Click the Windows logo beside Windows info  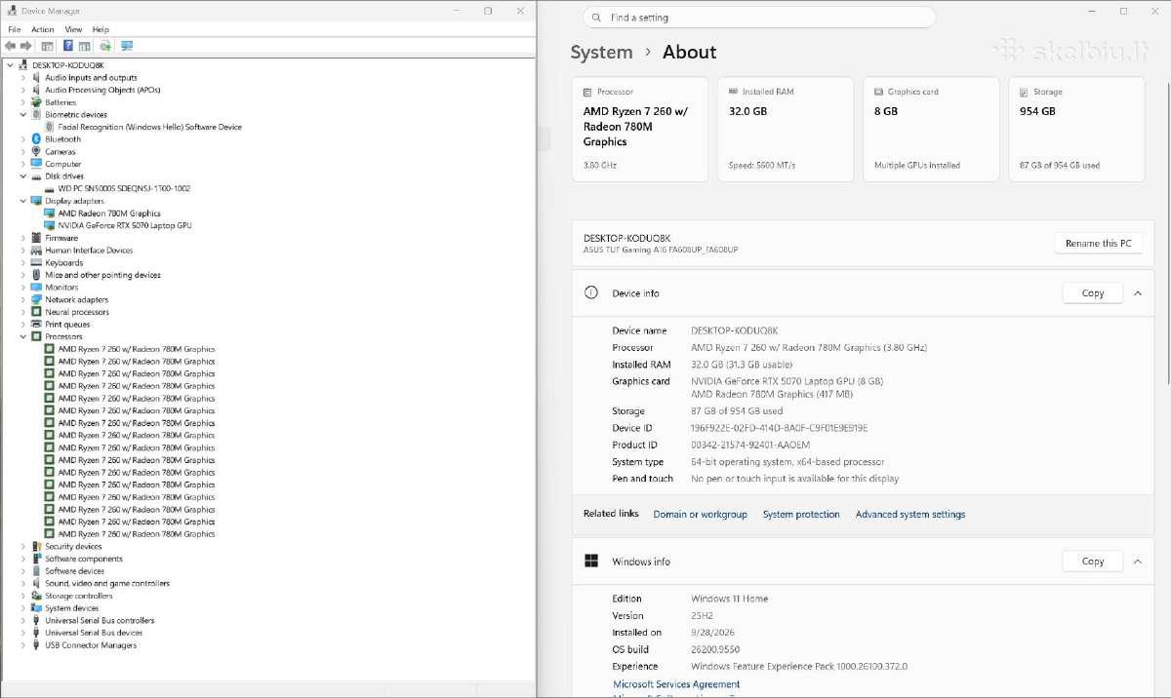coord(590,561)
